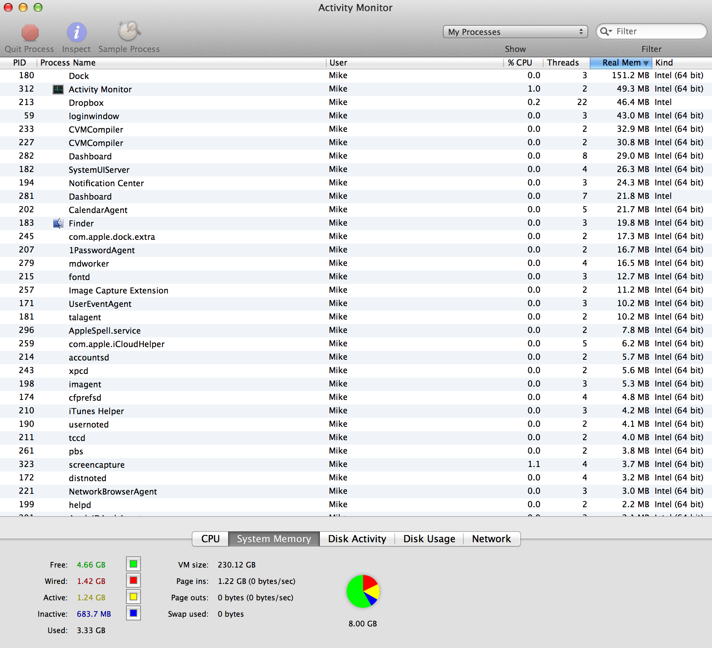
Task: Select the pbs process row
Action: pyautogui.click(x=356, y=451)
